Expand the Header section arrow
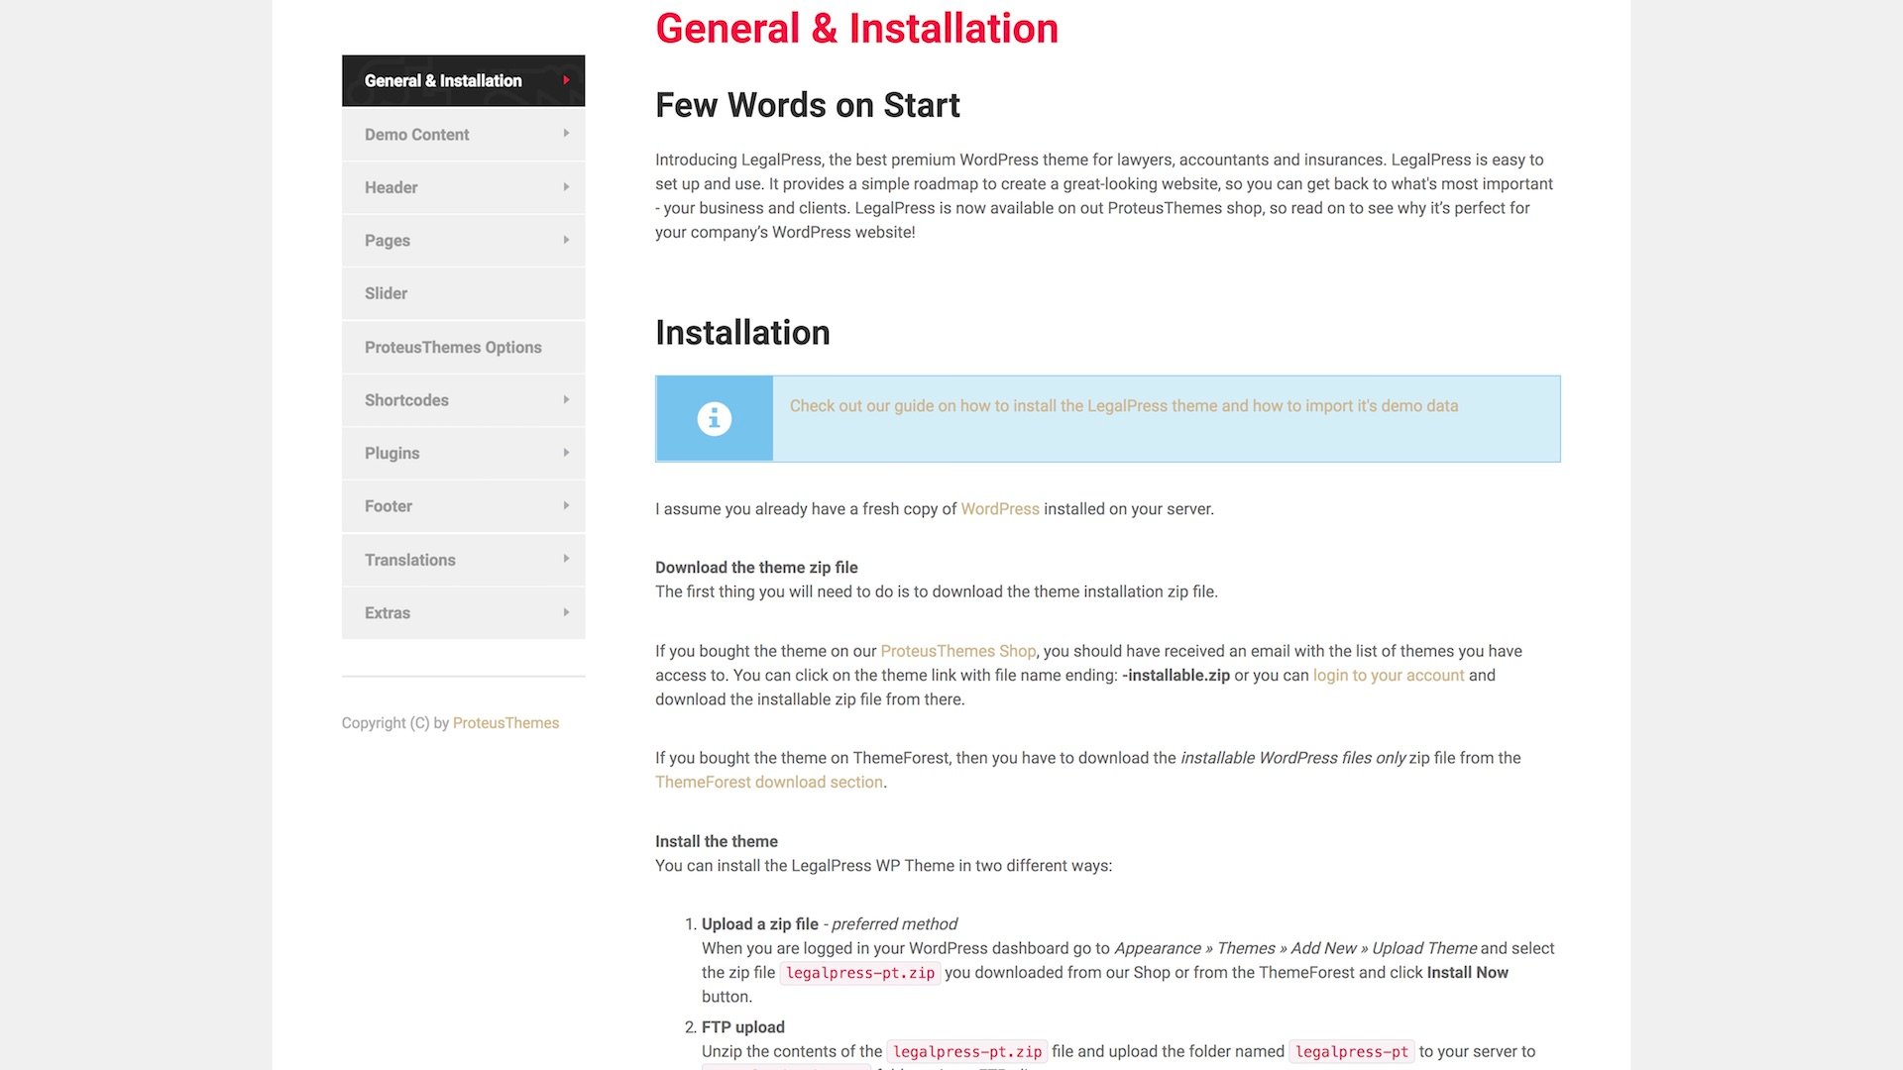 click(x=566, y=187)
